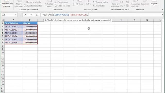Cancel the formula entry with the X icon

25,15
